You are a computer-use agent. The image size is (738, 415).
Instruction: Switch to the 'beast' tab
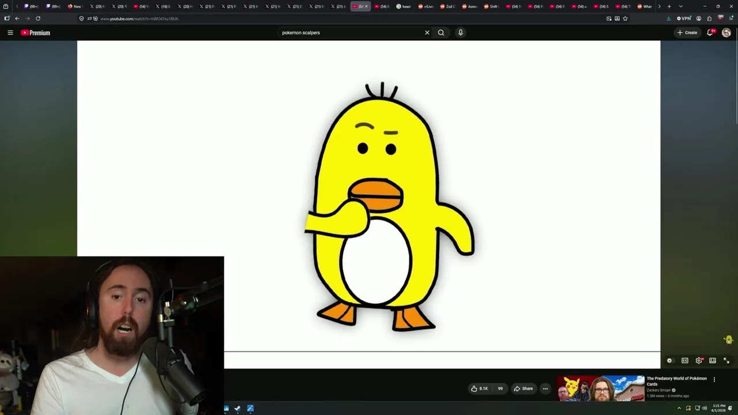click(x=404, y=6)
